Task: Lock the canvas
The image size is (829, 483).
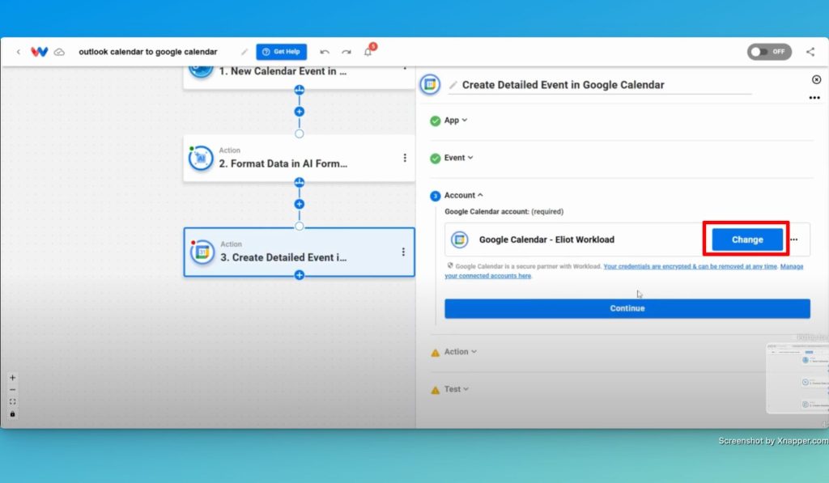Action: pyautogui.click(x=13, y=414)
